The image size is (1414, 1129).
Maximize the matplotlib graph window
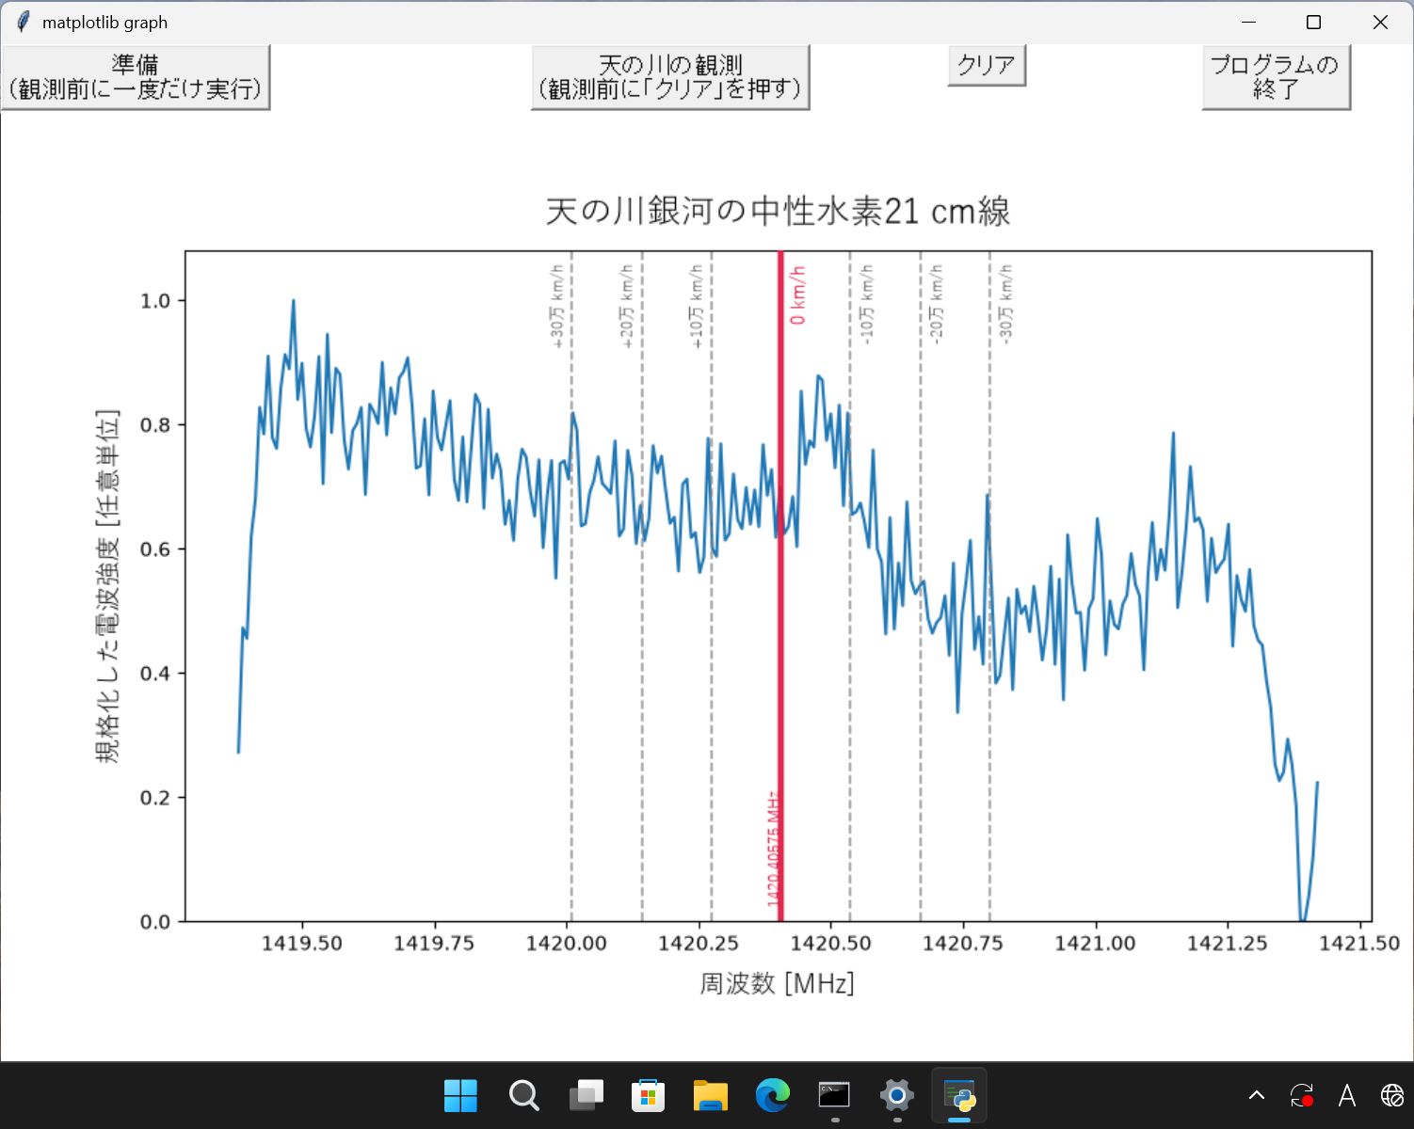[x=1314, y=22]
